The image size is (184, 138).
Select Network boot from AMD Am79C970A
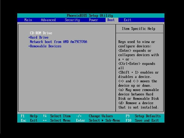pos(59,42)
